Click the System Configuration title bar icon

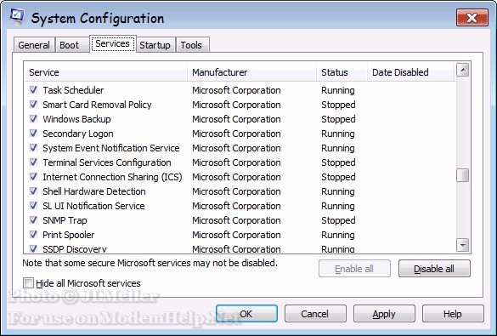[x=17, y=17]
